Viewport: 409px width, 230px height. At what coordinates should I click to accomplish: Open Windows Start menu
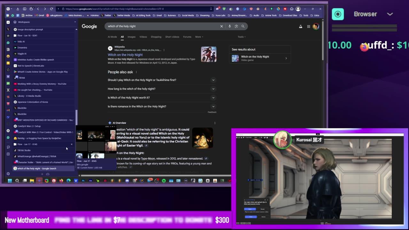10,181
